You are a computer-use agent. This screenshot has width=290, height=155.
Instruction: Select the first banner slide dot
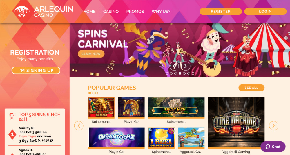pos(167,73)
